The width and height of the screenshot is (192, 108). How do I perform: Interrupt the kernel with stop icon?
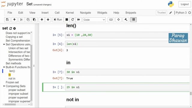pyautogui.click(x=67, y=19)
